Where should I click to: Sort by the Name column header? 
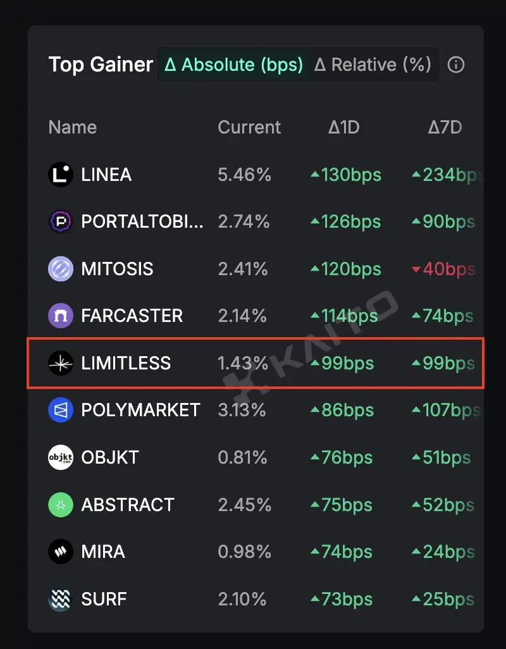click(x=72, y=127)
